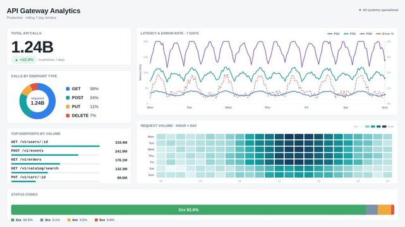The height and width of the screenshot is (227, 405).
Task: Click the green status dot beside "All systems operational"
Action: coord(360,10)
